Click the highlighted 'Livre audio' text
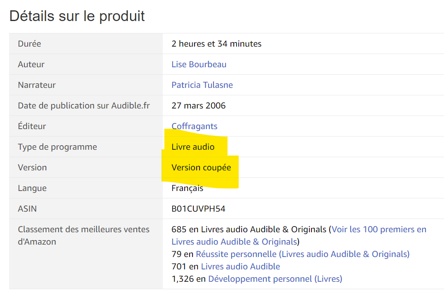The height and width of the screenshot is (290, 444). pyautogui.click(x=193, y=147)
